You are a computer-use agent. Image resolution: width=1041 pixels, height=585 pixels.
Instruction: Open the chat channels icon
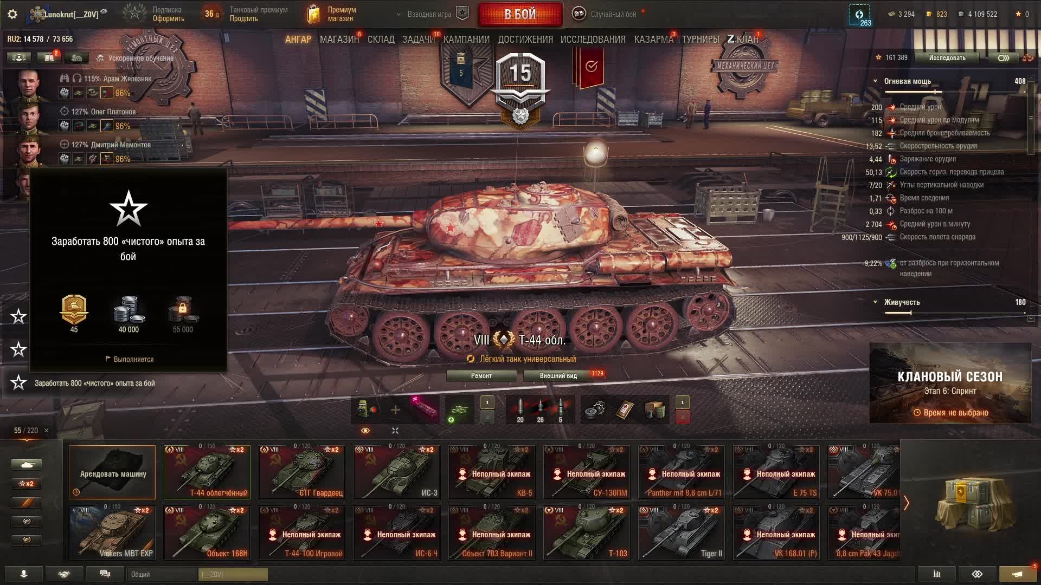[x=105, y=574]
